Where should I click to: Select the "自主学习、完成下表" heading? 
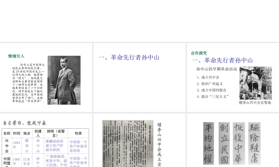[25, 123]
